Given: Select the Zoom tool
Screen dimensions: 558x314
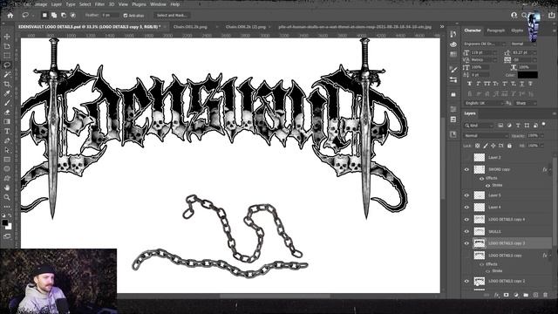Looking at the screenshot, I should pyautogui.click(x=7, y=197).
